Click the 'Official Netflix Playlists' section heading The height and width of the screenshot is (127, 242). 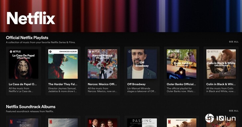coord(27,38)
